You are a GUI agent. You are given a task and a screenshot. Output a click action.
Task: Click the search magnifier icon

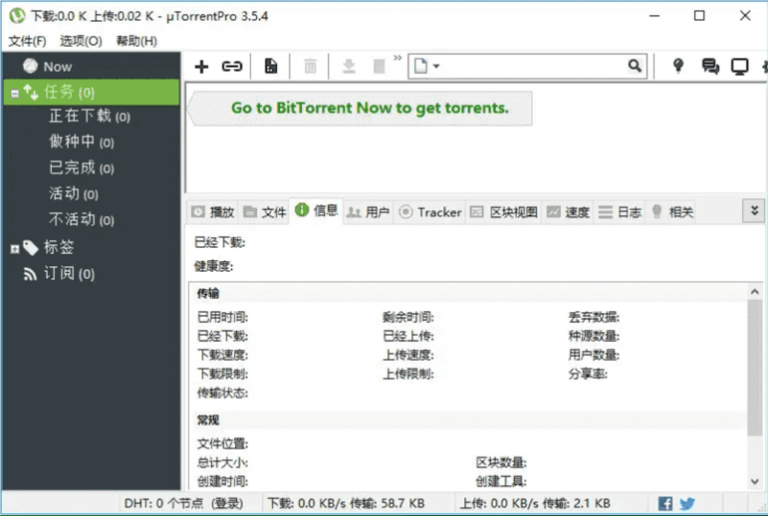coord(635,66)
